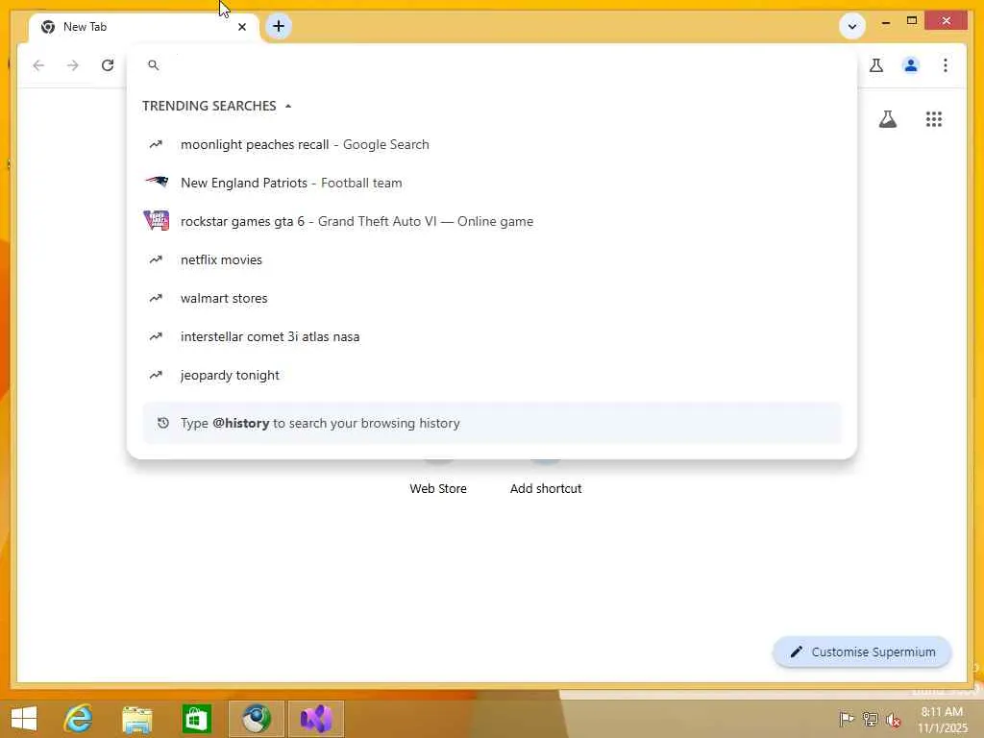This screenshot has width=984, height=738.
Task: Click the Supermium browser taskbar icon
Action: (x=256, y=719)
